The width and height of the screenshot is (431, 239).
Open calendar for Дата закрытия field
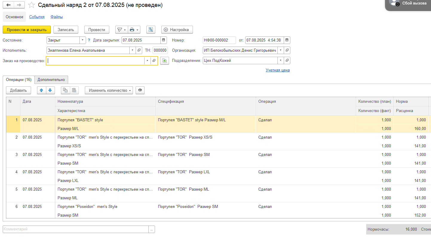tap(164, 40)
